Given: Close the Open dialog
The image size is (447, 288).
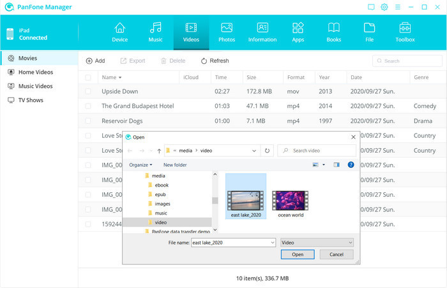Looking at the screenshot, I should tap(353, 137).
